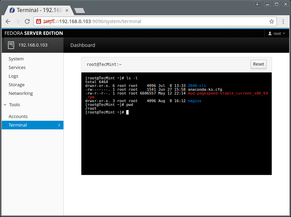Open the Dashboard tab

pos(83,45)
